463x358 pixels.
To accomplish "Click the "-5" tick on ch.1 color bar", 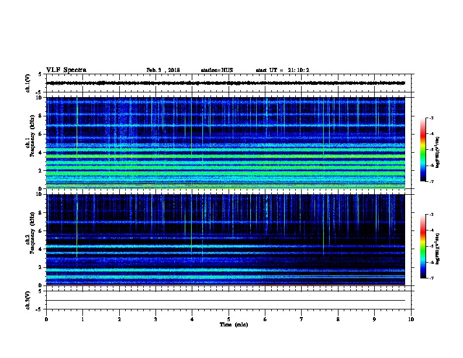I will pyautogui.click(x=431, y=150).
